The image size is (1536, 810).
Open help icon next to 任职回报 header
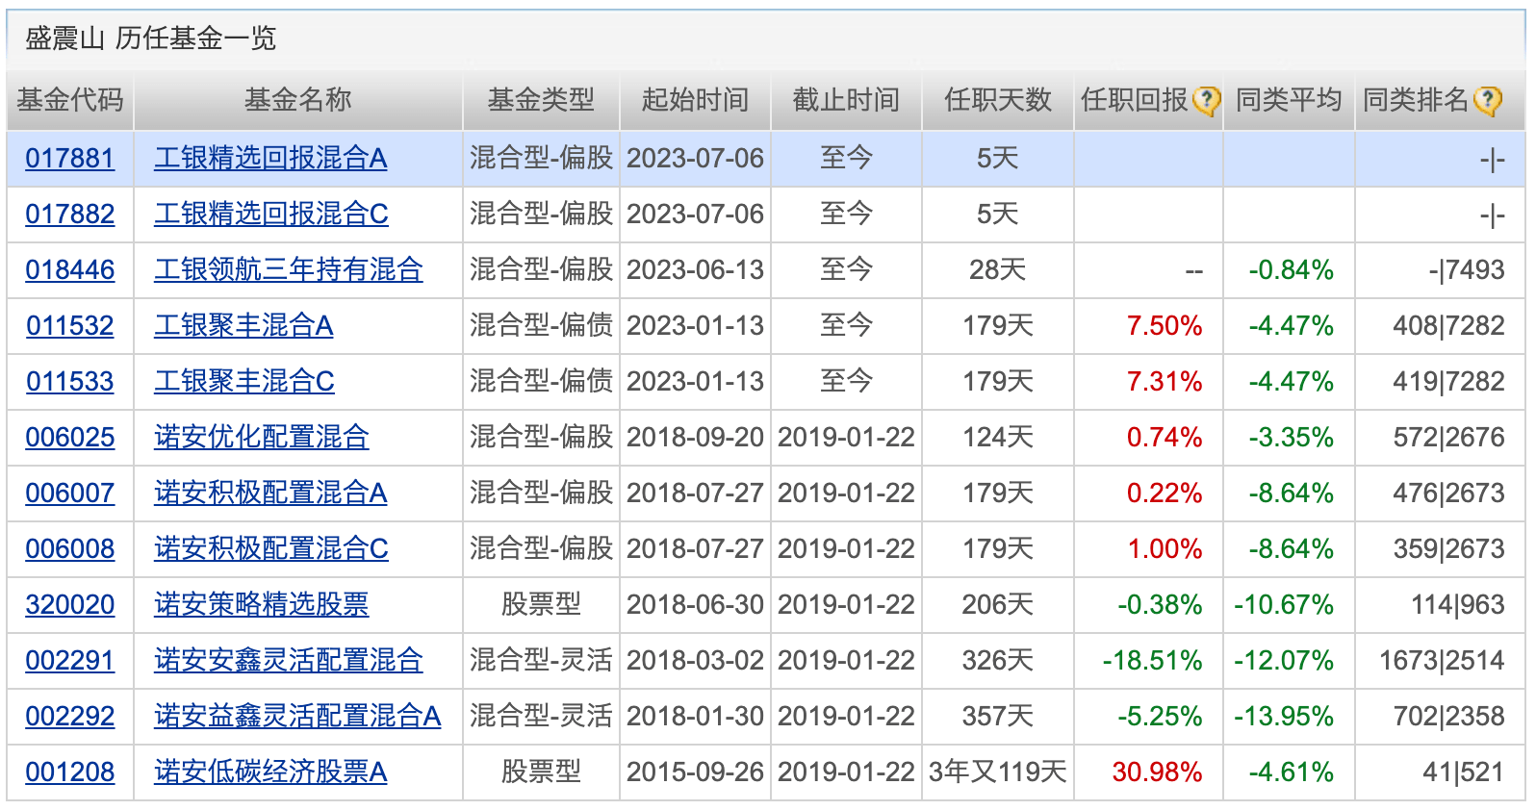[1206, 100]
